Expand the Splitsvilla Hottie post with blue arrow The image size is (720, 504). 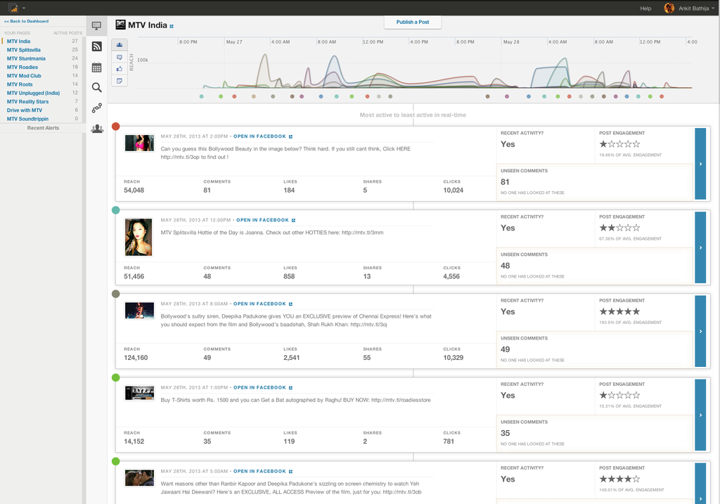700,247
